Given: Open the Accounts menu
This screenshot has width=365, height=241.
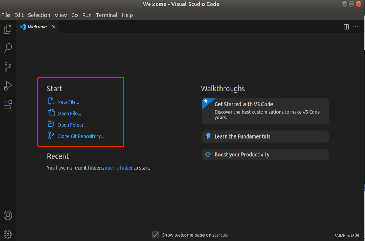Looking at the screenshot, I should tap(7, 215).
